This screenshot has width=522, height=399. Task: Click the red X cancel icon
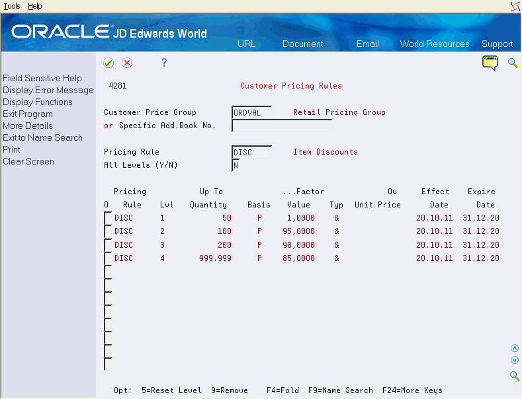point(127,63)
